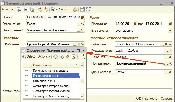Clear the (упр) Подразделение Цех № 1 field
Viewport: 175px width, 102px height.
coord(170,72)
